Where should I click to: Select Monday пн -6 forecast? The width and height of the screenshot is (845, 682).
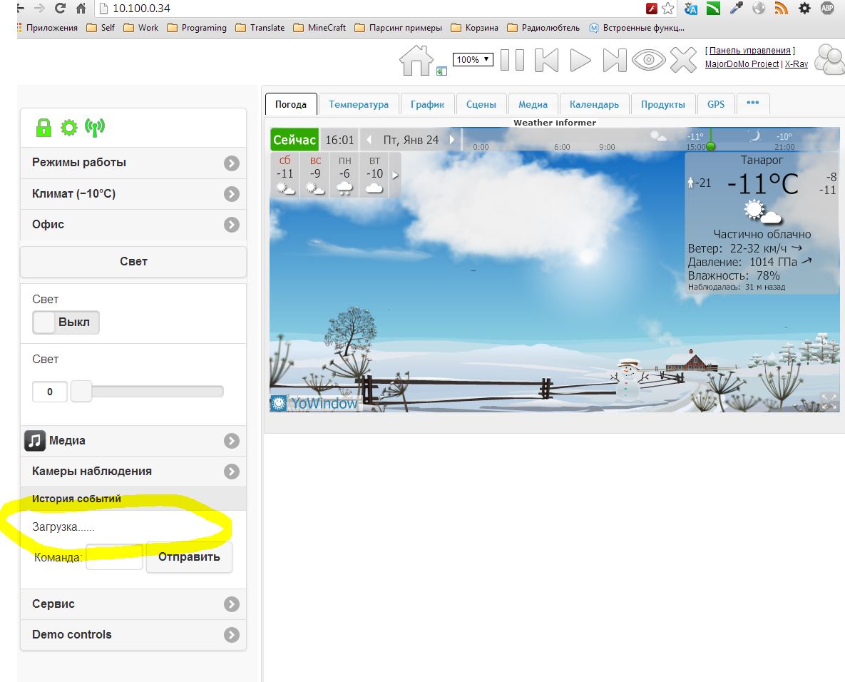pyautogui.click(x=344, y=175)
